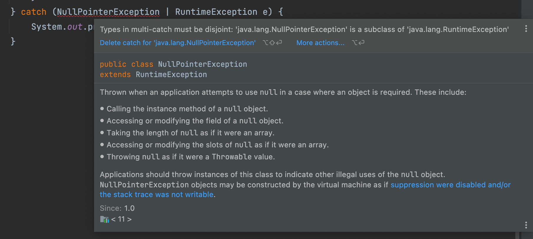Click the '< 11 >' JDK version label

(x=121, y=219)
